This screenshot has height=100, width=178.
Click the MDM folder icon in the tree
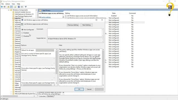(13, 85)
